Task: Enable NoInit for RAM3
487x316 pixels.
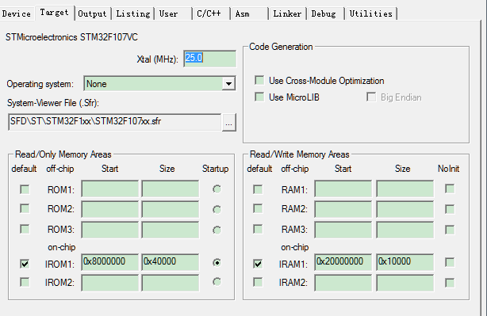Action: [x=450, y=230]
